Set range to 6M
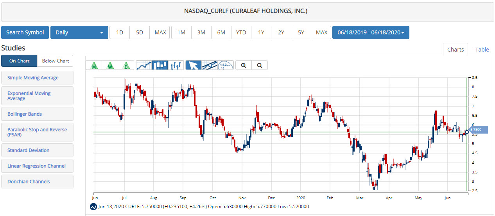495x216 pixels. (221, 32)
